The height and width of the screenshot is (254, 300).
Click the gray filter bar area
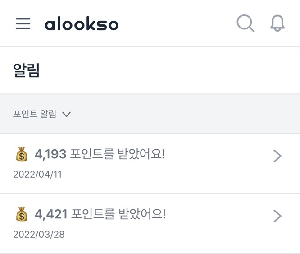(180, 114)
